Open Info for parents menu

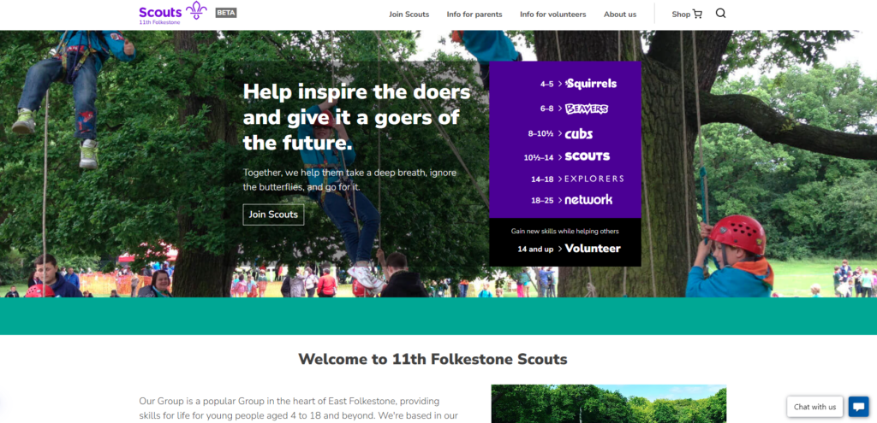pyautogui.click(x=474, y=15)
